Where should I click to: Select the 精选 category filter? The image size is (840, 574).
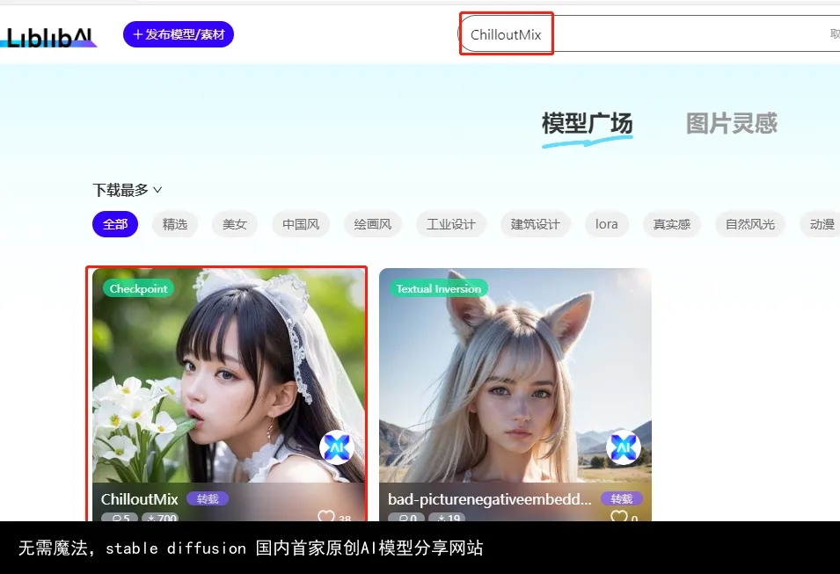point(175,224)
